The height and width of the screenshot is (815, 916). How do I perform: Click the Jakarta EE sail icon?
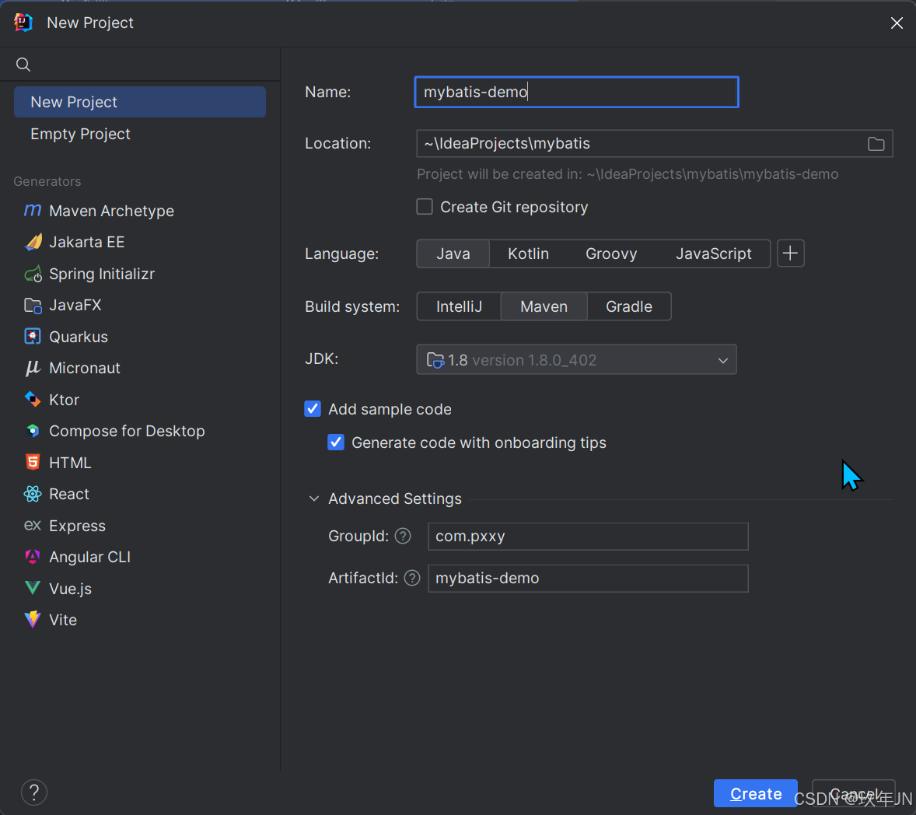point(33,242)
